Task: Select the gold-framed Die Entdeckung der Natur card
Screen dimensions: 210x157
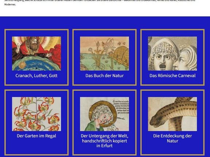Action: point(172,123)
